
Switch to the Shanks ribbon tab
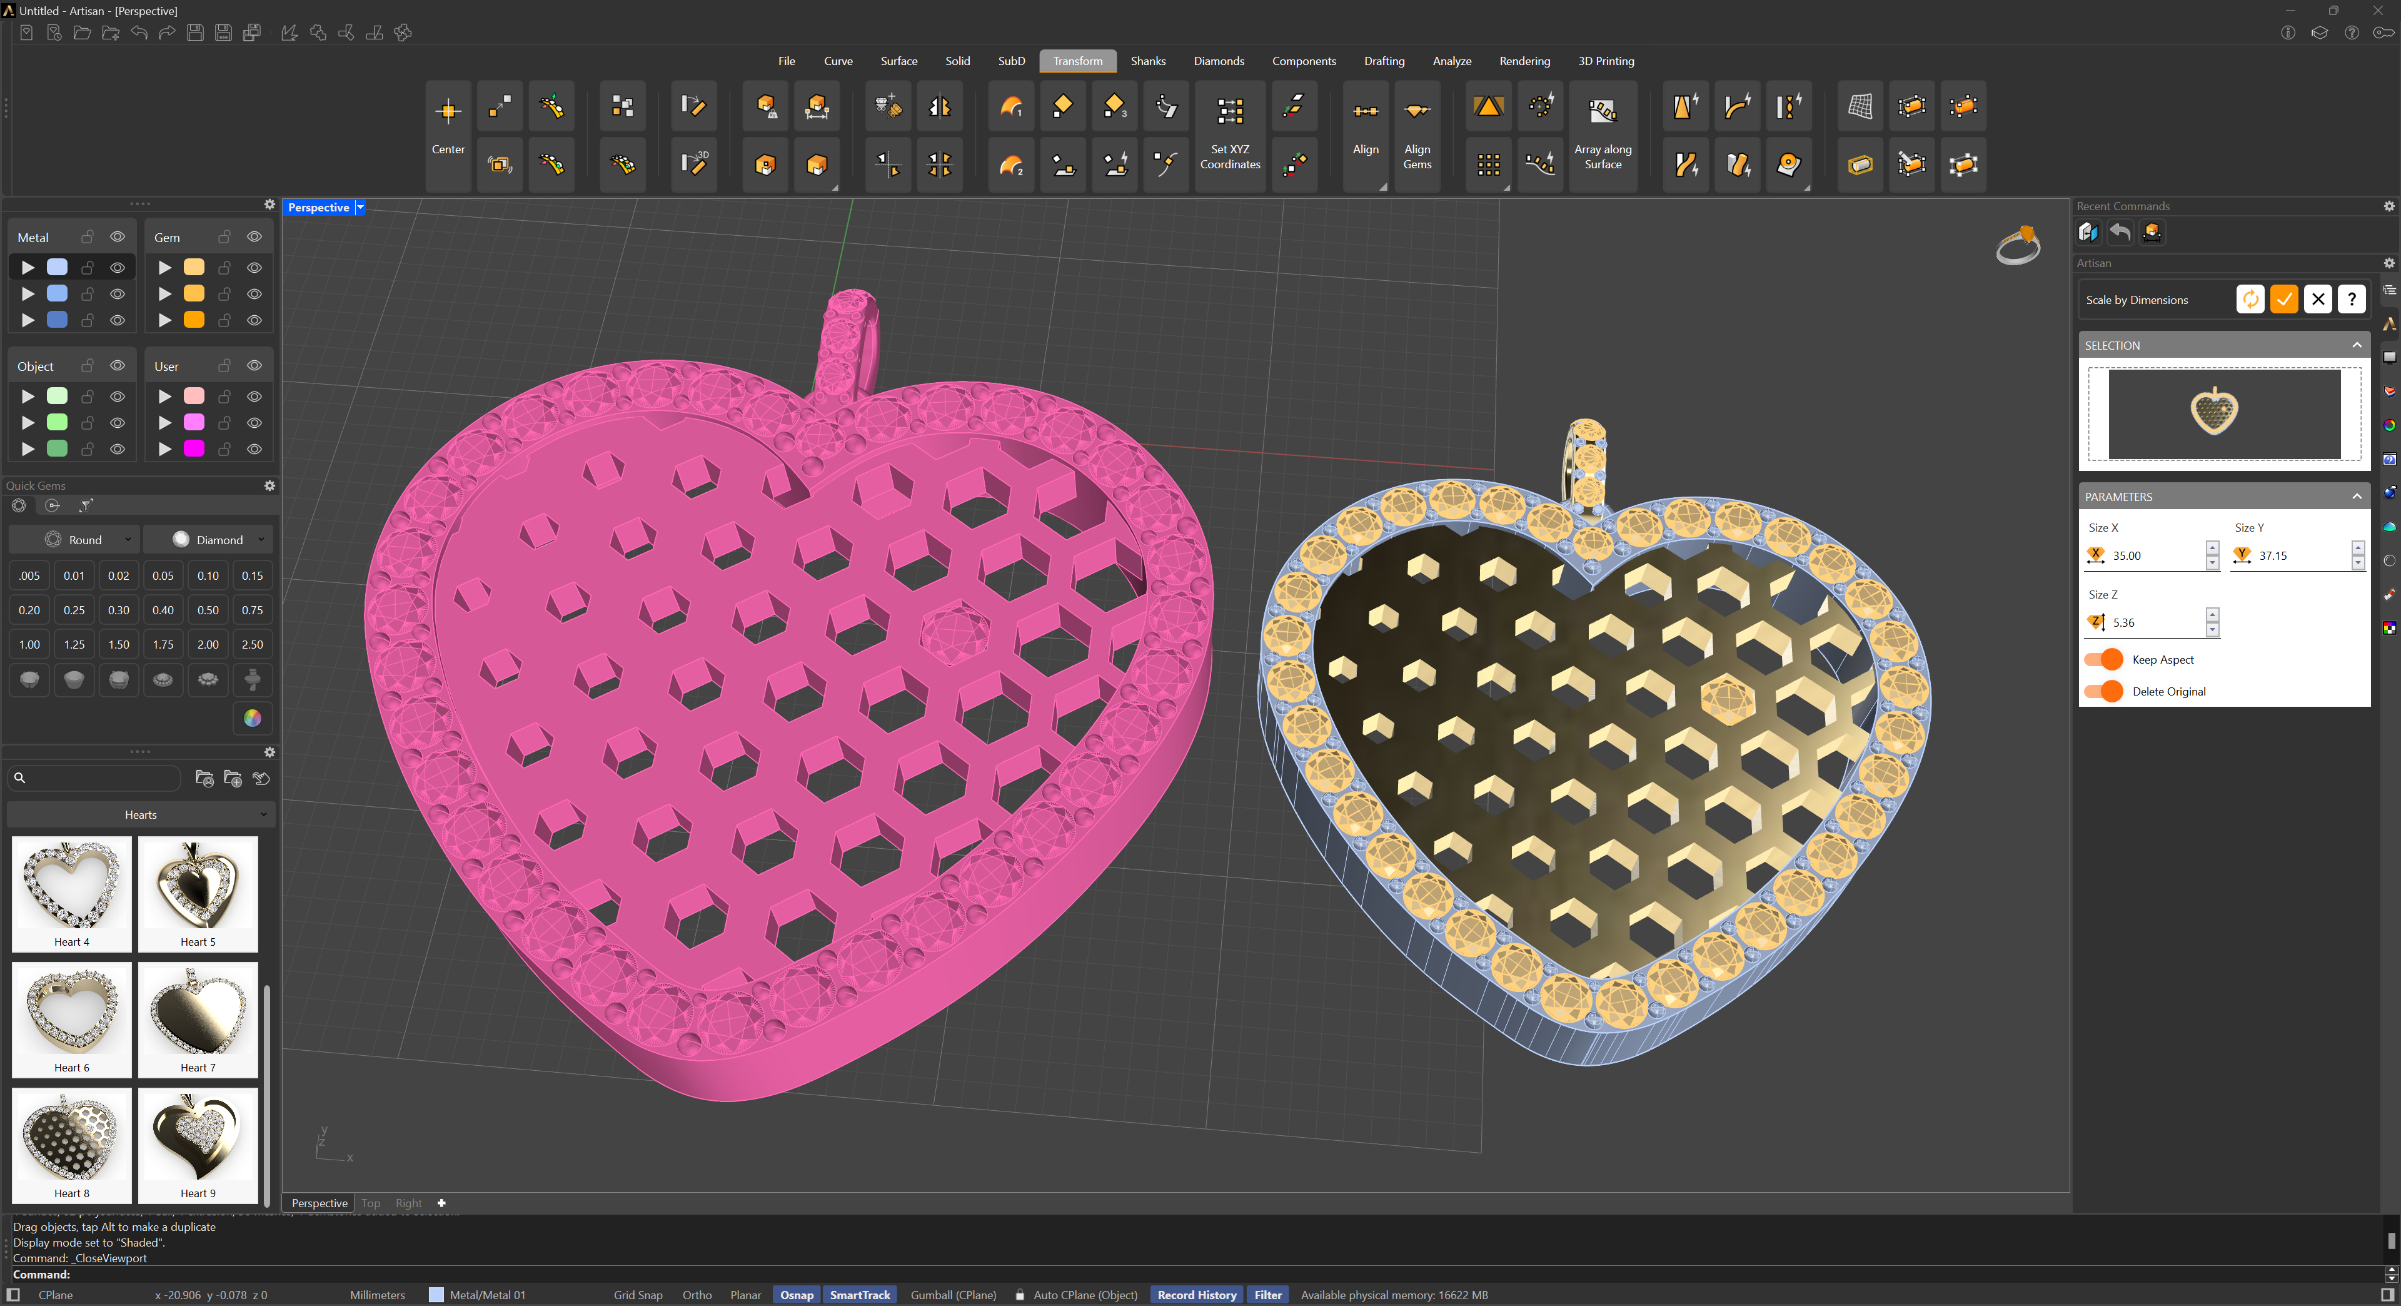1147,61
